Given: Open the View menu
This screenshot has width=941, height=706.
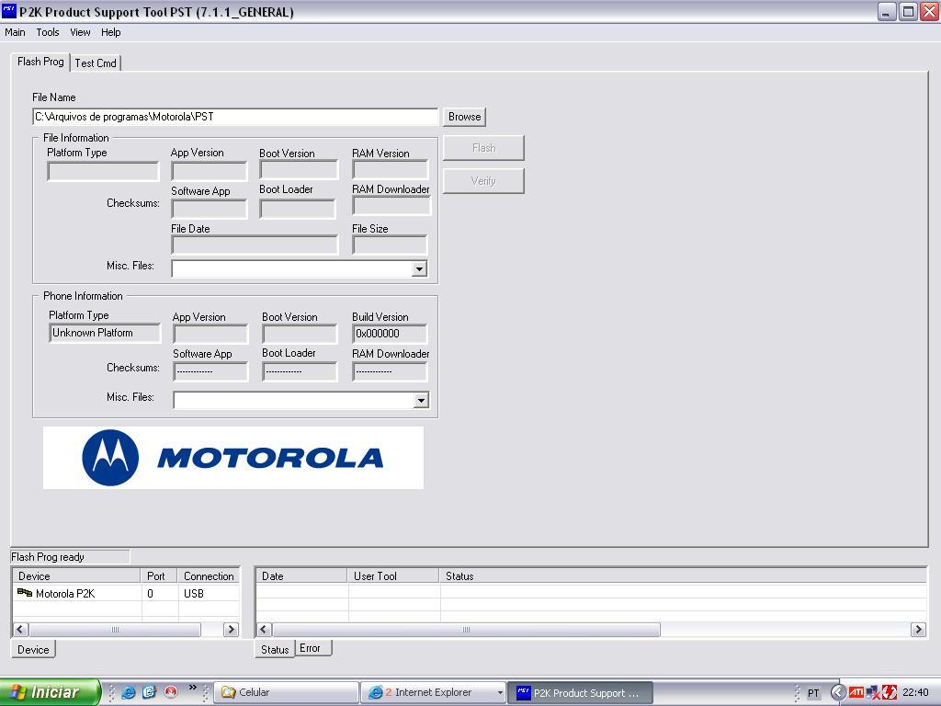Looking at the screenshot, I should tap(80, 32).
